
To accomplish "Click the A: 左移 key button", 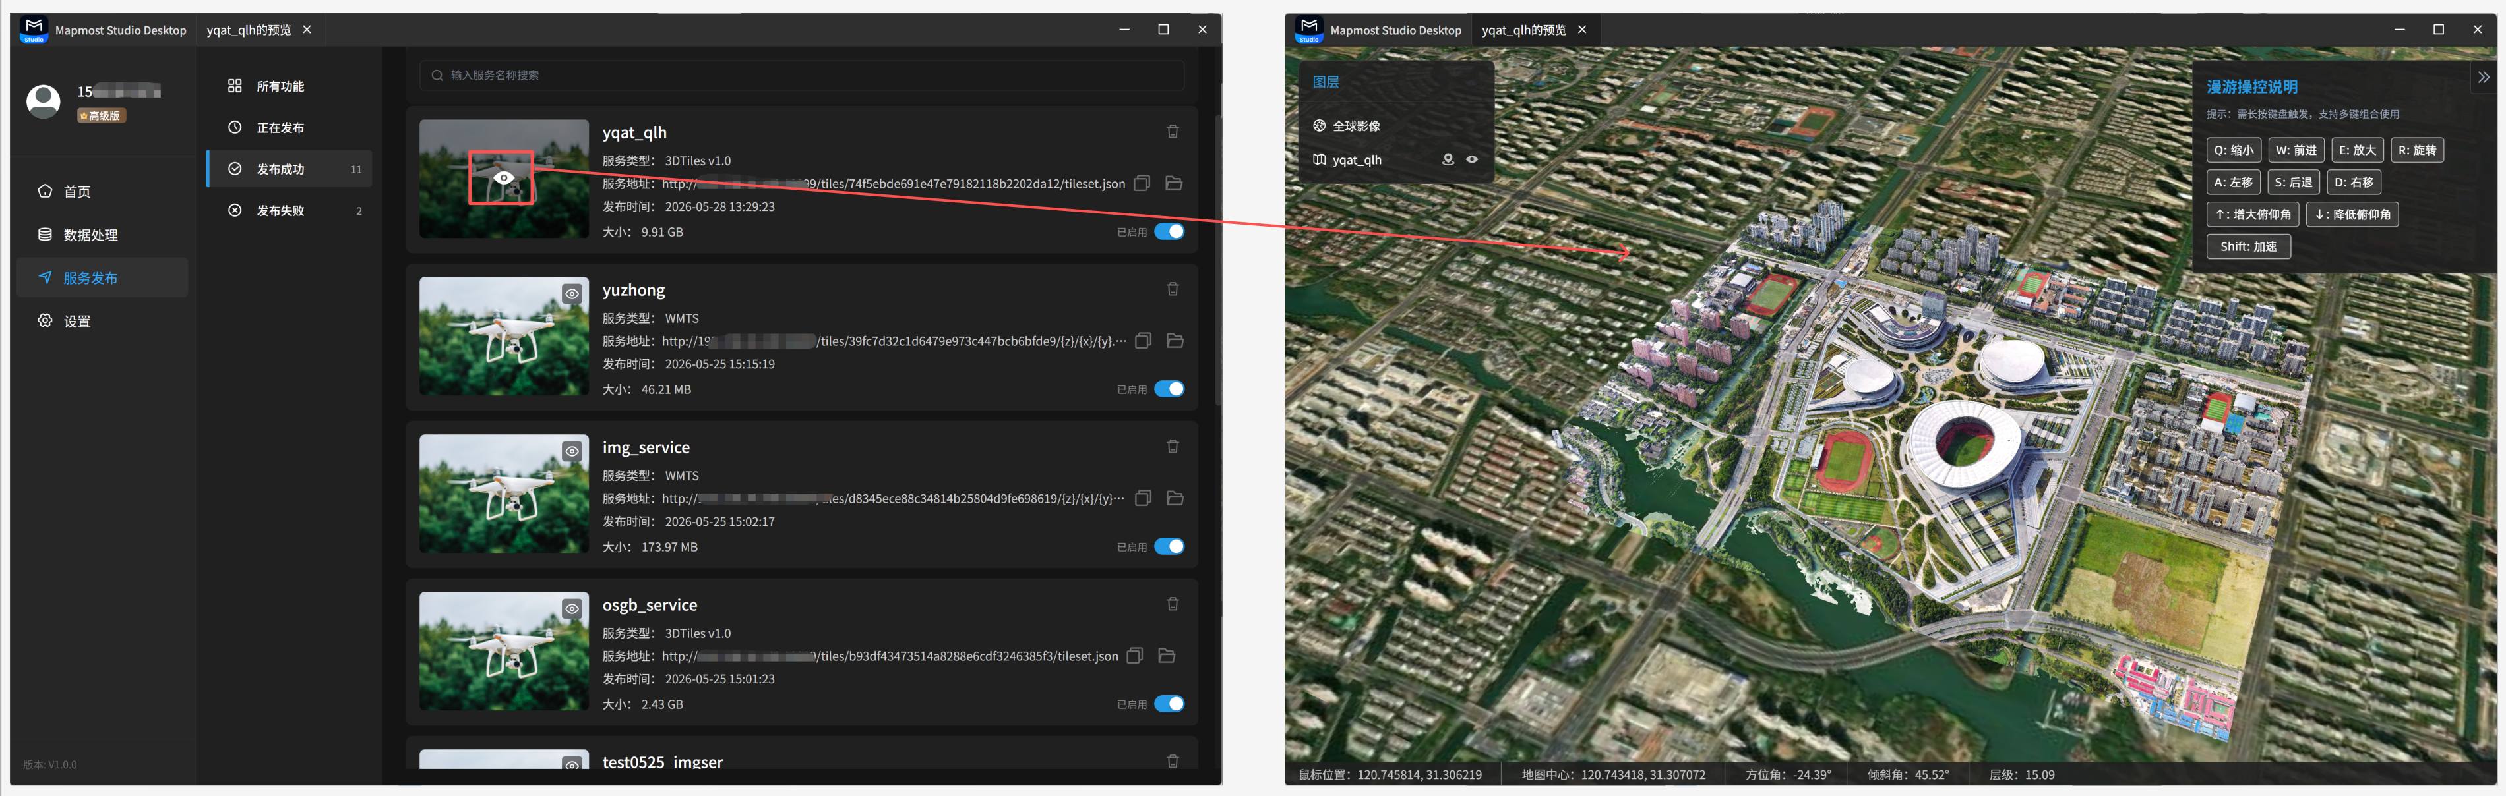I will [2232, 182].
